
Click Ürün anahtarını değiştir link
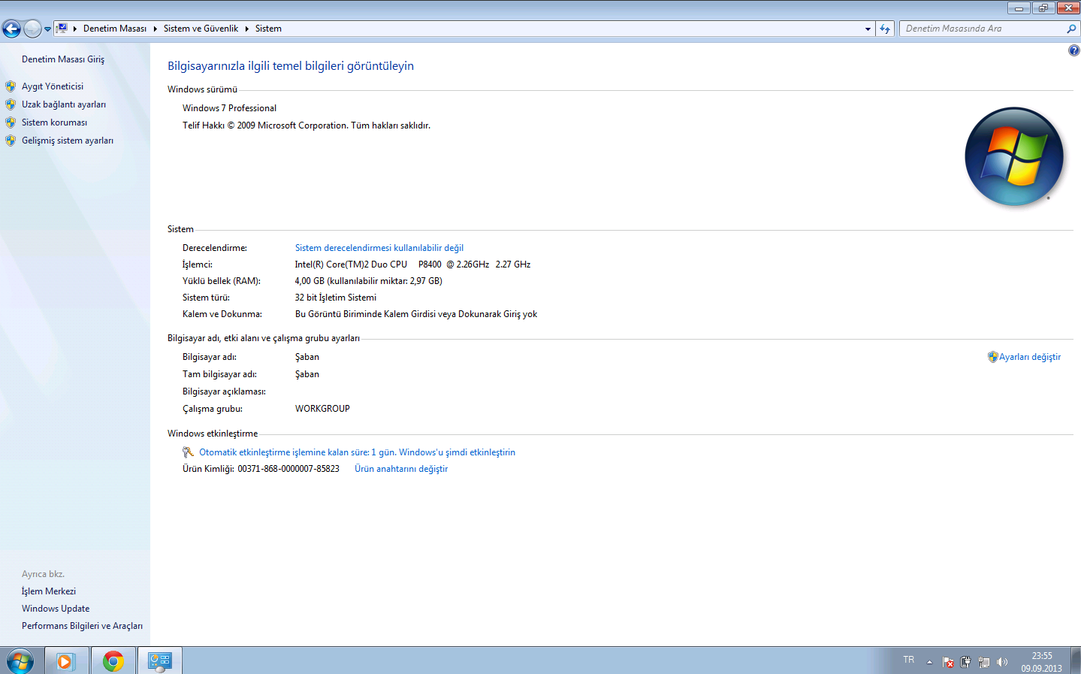tap(401, 469)
